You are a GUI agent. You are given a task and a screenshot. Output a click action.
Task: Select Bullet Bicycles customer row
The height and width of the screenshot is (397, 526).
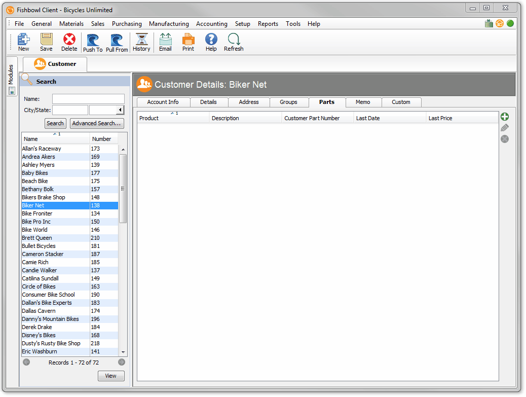pos(70,246)
